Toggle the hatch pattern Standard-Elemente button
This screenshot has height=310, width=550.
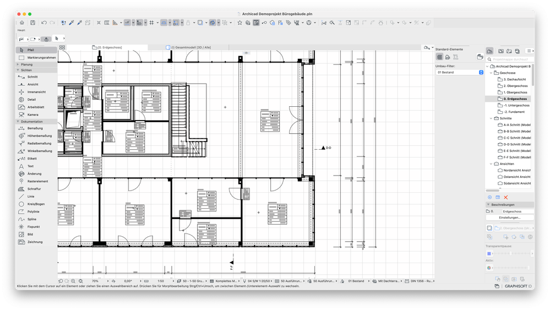pos(439,57)
